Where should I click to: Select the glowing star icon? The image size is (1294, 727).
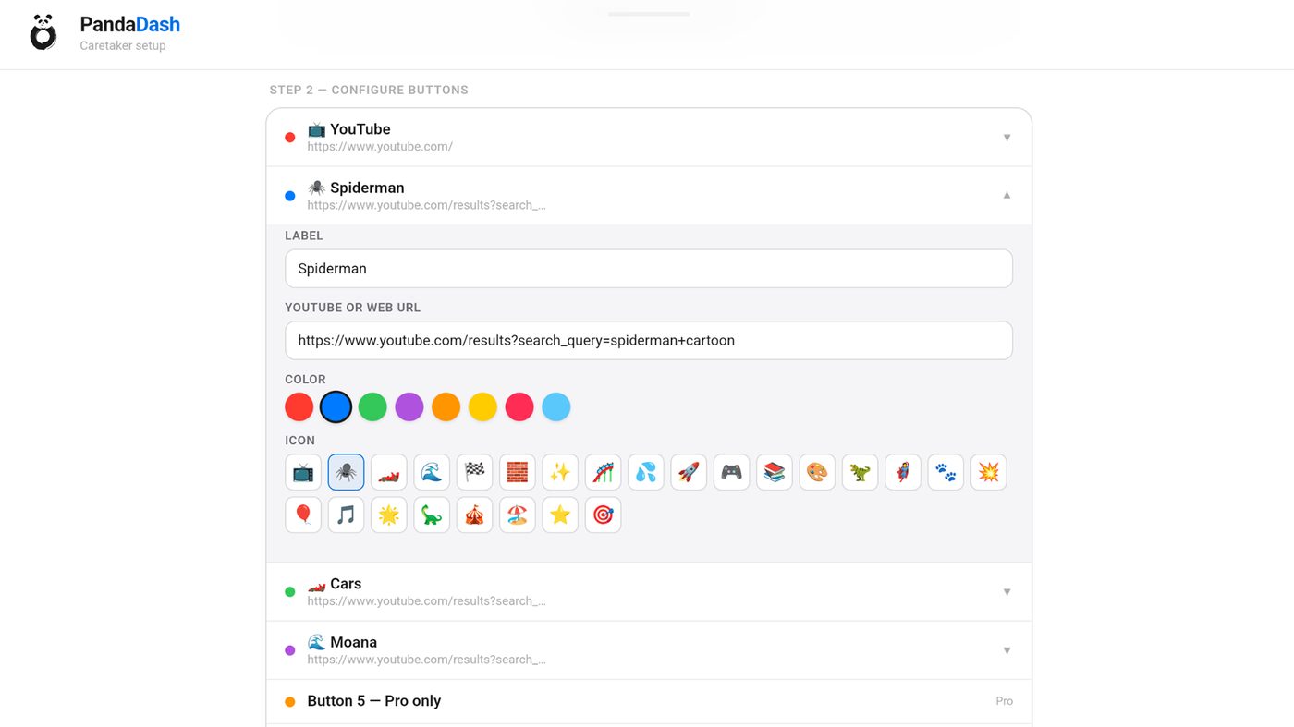pos(389,515)
